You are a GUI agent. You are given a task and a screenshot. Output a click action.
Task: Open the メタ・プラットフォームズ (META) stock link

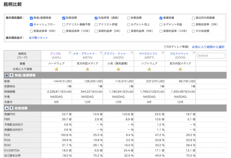click(85, 53)
